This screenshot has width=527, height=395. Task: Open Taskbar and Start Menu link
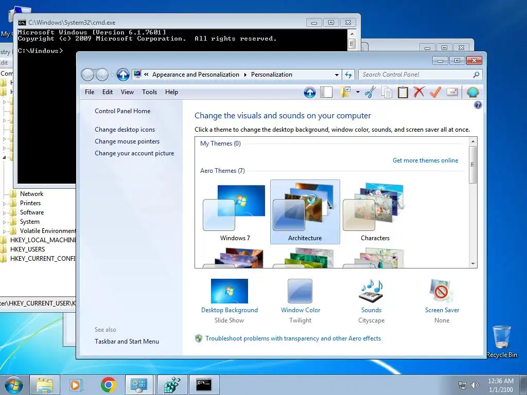(127, 342)
